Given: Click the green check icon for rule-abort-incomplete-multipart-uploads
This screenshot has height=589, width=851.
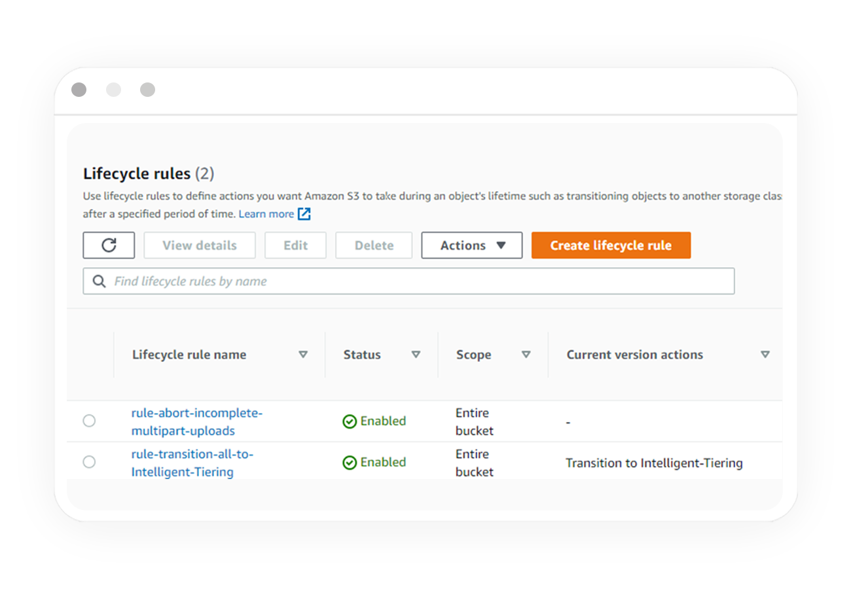Looking at the screenshot, I should 350,421.
